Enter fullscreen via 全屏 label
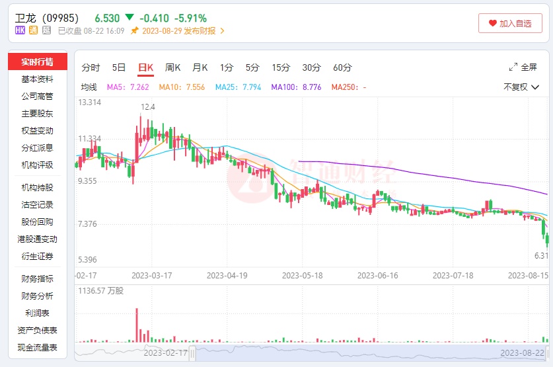Viewport: 553px width, 367px height. click(529, 67)
